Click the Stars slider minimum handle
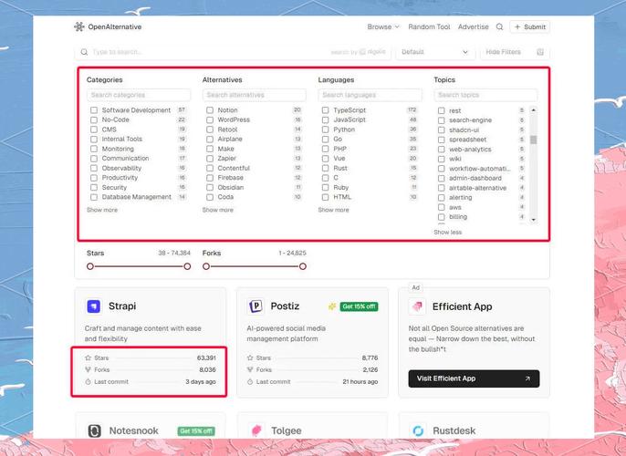 90,266
